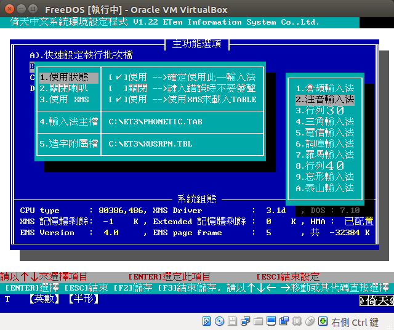Click the 倚天 logo in status line

377,300
